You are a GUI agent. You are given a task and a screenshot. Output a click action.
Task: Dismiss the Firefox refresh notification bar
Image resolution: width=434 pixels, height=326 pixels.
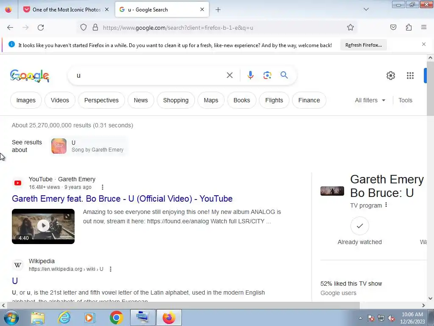point(424,44)
